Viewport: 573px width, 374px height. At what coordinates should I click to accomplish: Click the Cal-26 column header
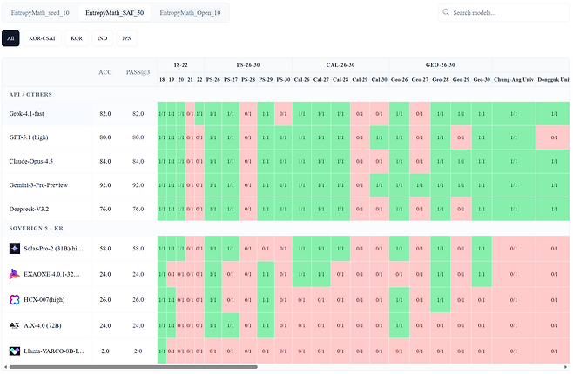(x=302, y=79)
